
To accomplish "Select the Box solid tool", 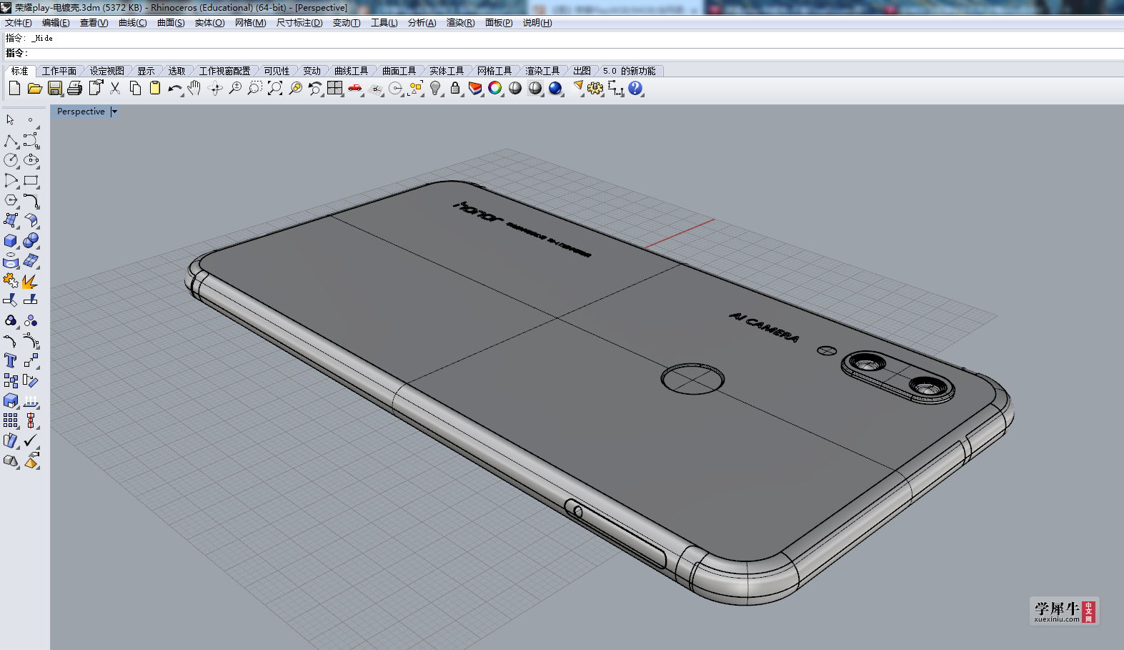I will pos(11,240).
